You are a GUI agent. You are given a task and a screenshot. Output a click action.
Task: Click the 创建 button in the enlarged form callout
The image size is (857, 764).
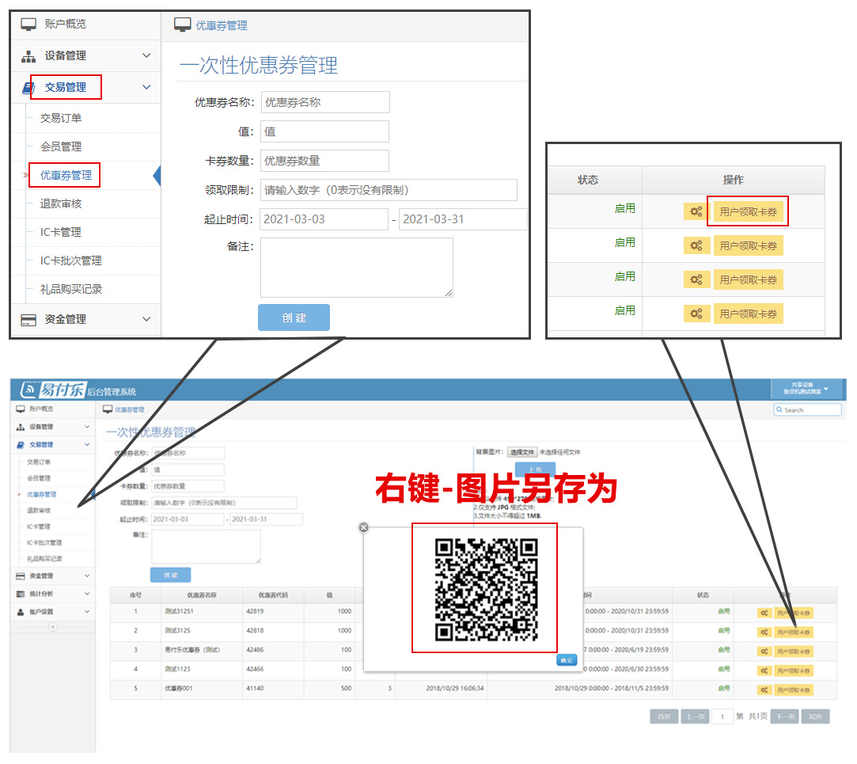294,317
